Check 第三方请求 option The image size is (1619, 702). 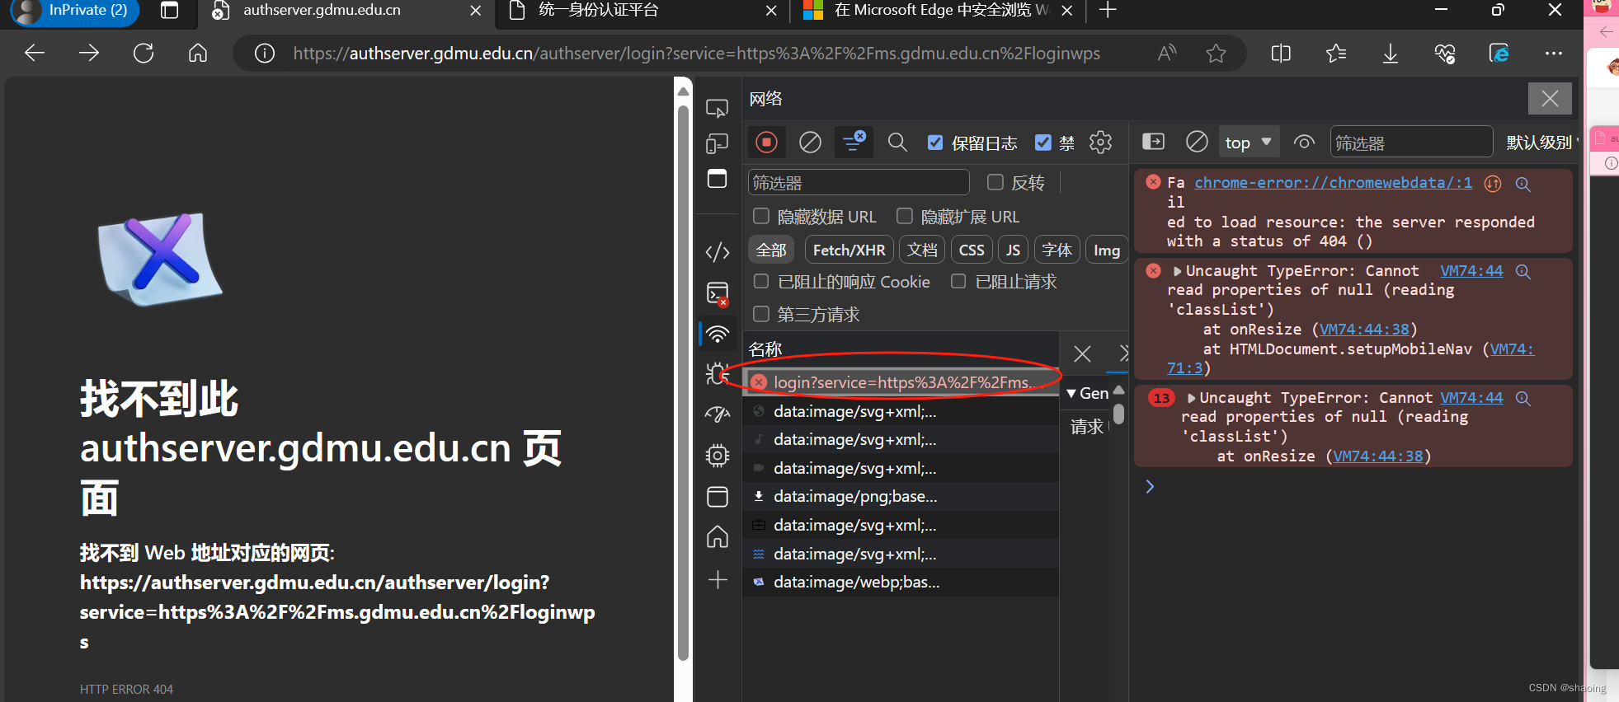(761, 314)
